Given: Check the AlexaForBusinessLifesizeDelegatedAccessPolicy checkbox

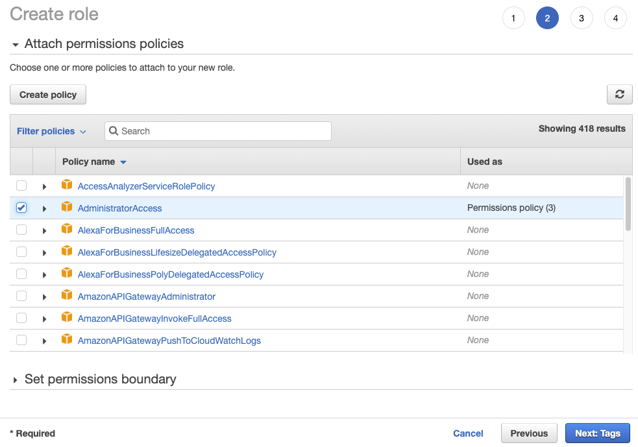Looking at the screenshot, I should [x=21, y=251].
